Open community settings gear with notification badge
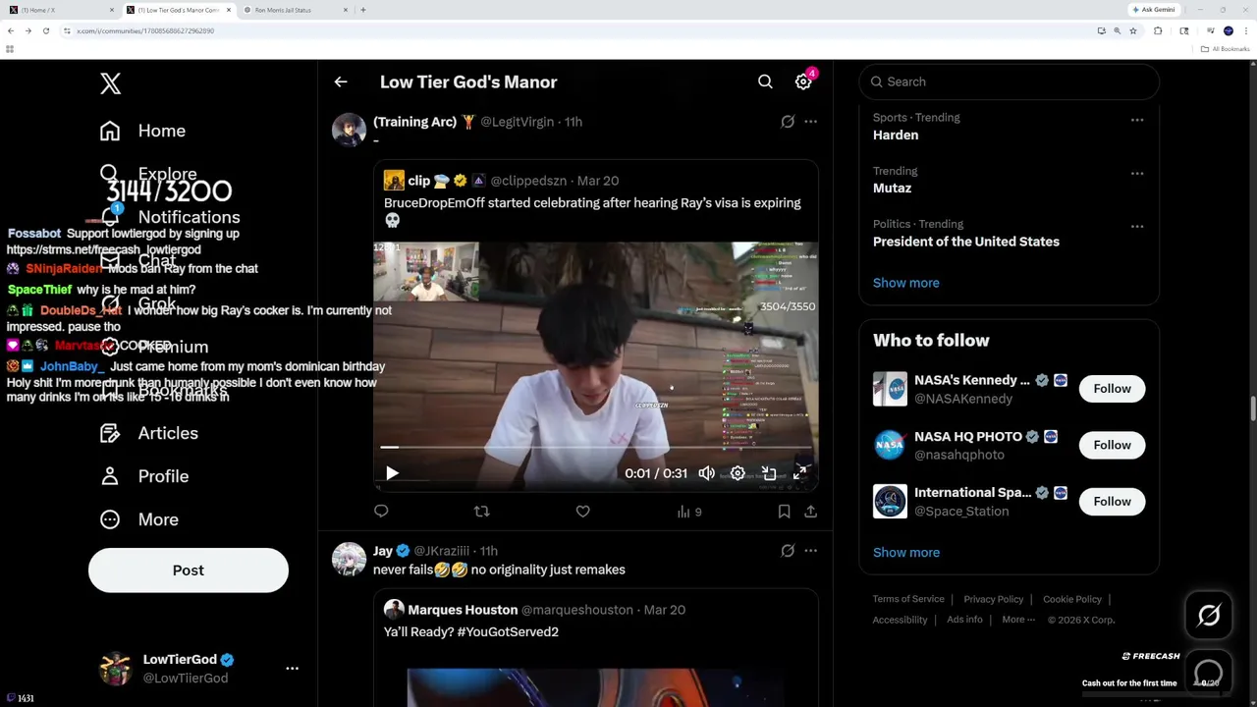Viewport: 1257px width, 707px height. tap(803, 82)
